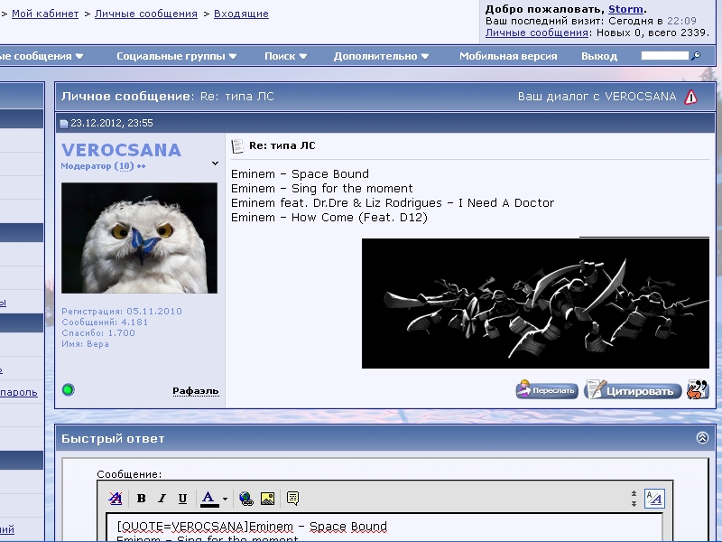
Task: Click the reputation (10) link
Action: pyautogui.click(x=124, y=166)
